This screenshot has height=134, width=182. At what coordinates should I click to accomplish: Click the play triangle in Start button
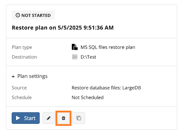[x=18, y=118]
